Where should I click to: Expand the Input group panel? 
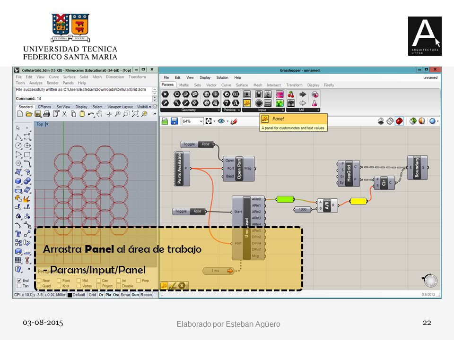[283, 110]
